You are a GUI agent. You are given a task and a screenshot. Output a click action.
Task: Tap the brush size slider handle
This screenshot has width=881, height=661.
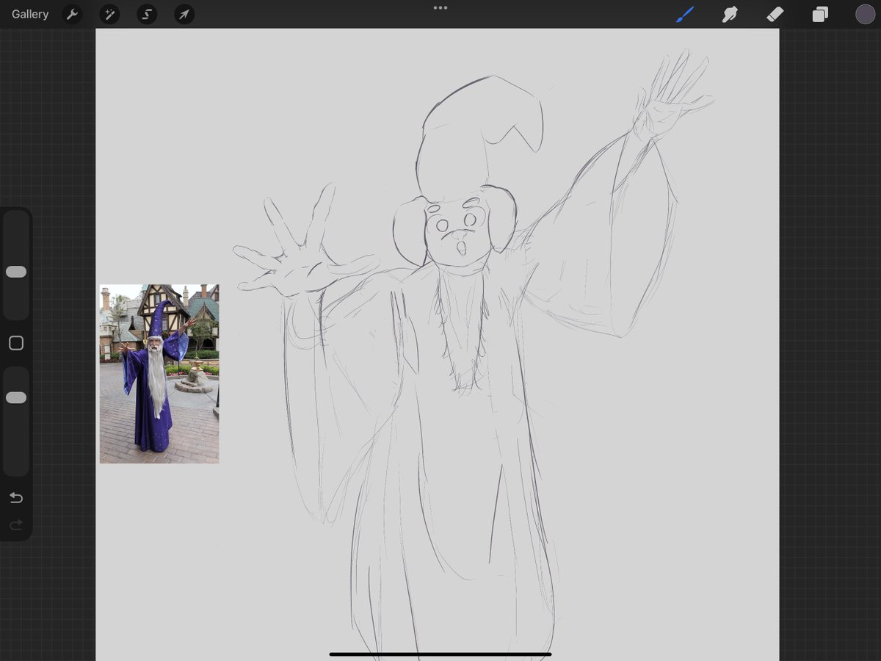tap(16, 272)
